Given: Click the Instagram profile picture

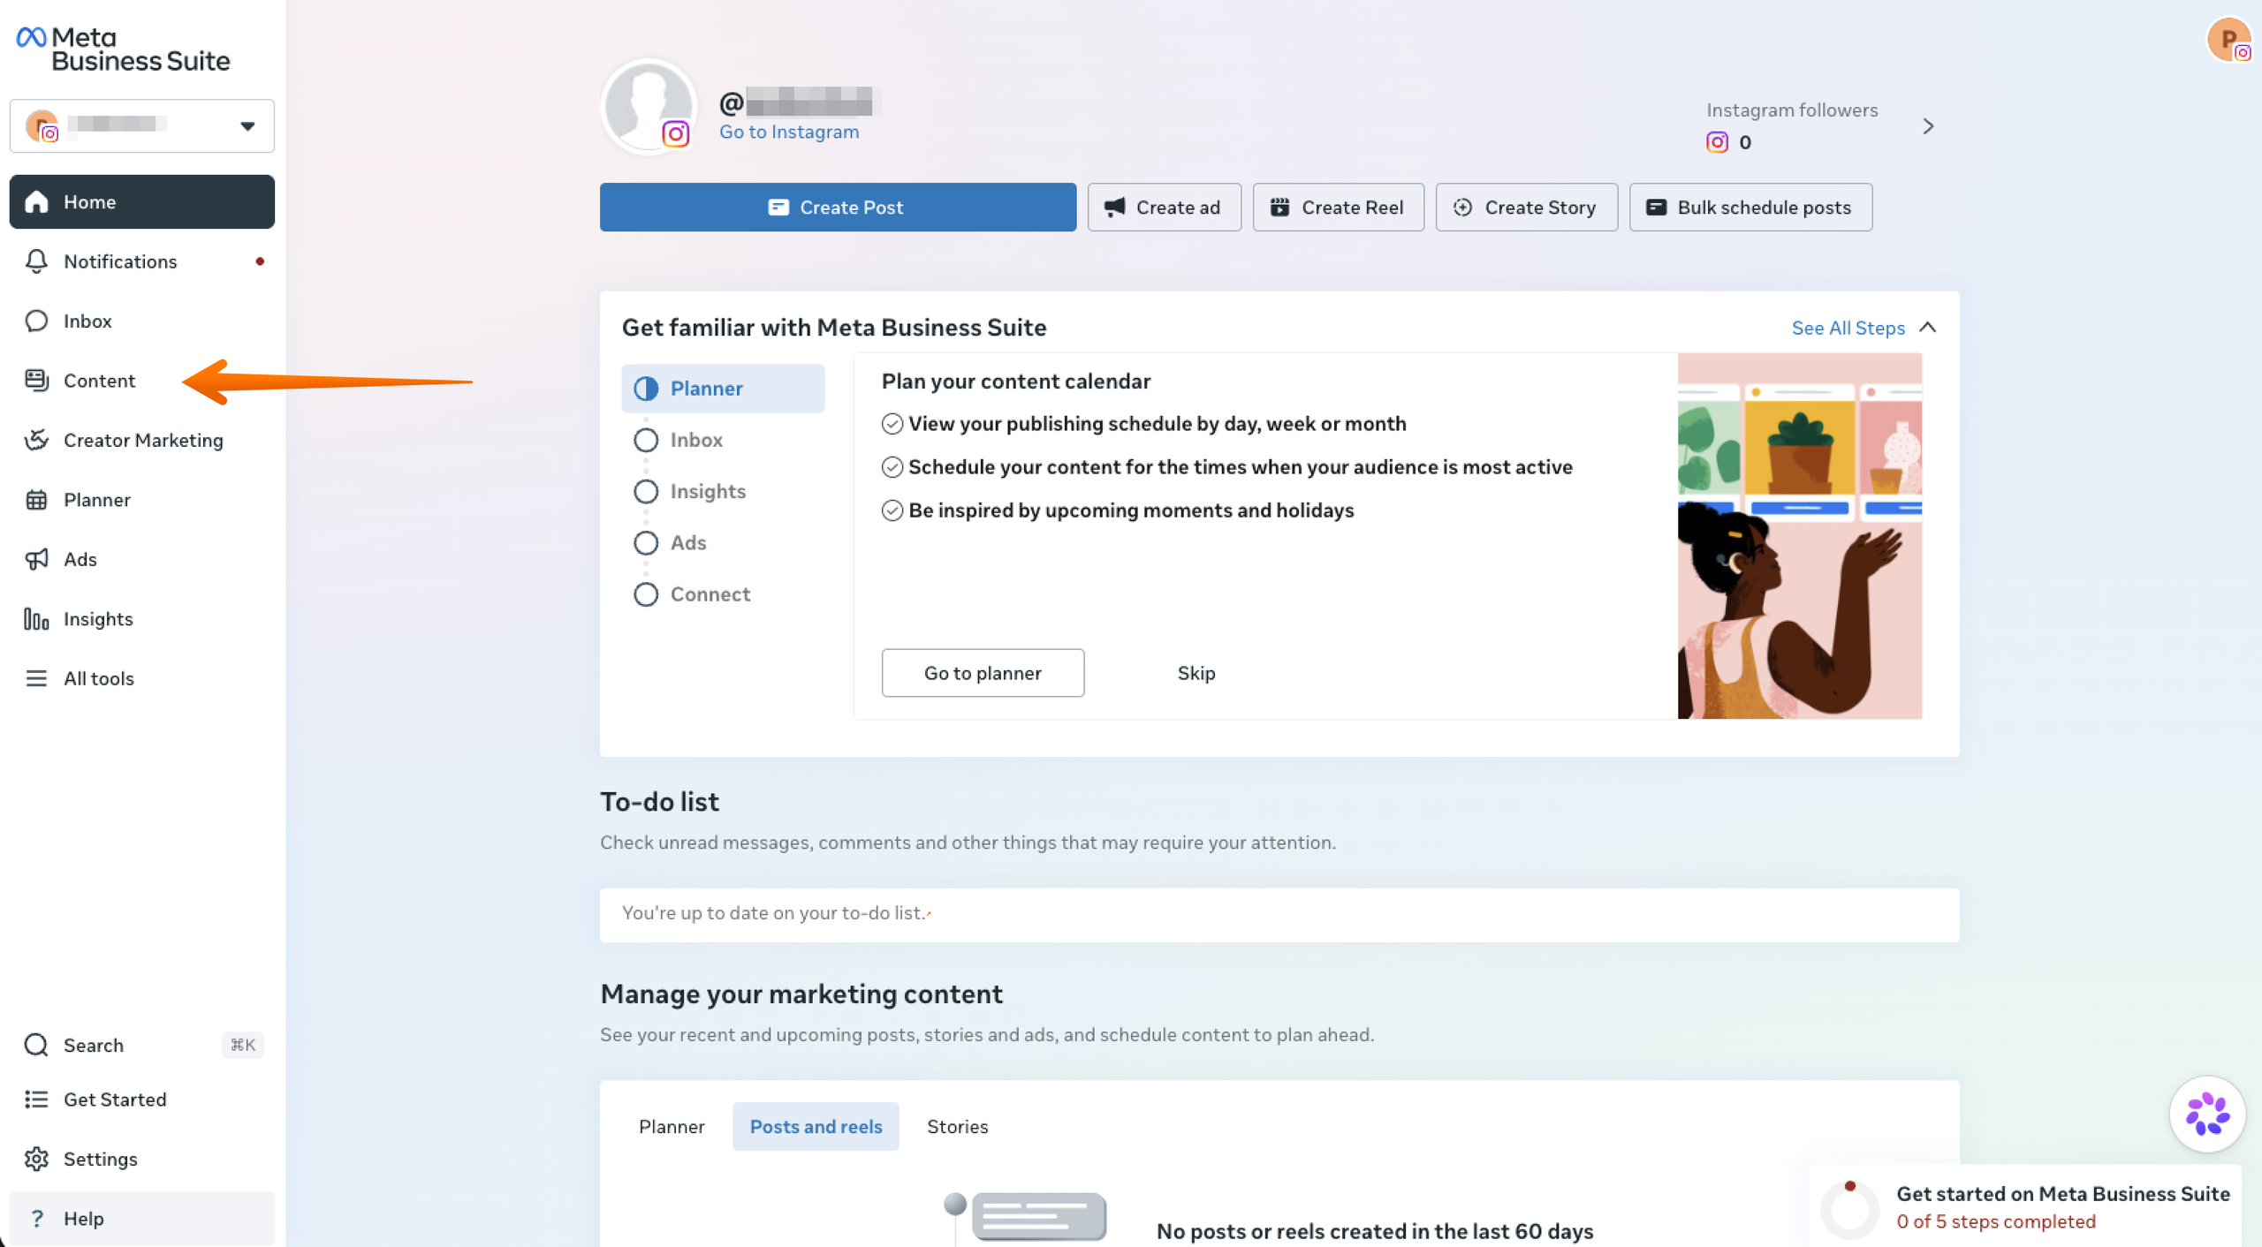Looking at the screenshot, I should [x=649, y=107].
